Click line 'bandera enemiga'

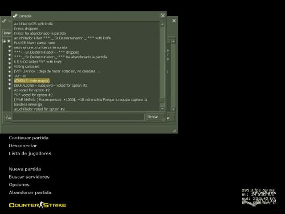(28, 104)
